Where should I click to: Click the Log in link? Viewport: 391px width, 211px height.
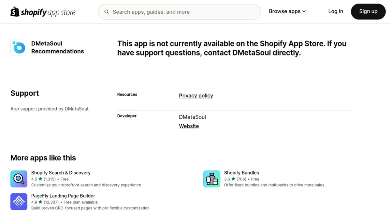(336, 11)
